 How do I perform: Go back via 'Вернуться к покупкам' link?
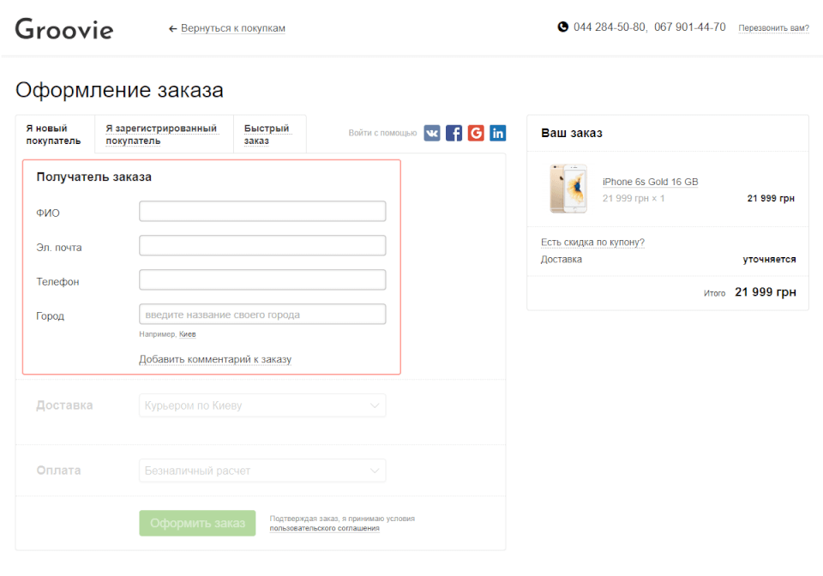pos(232,28)
